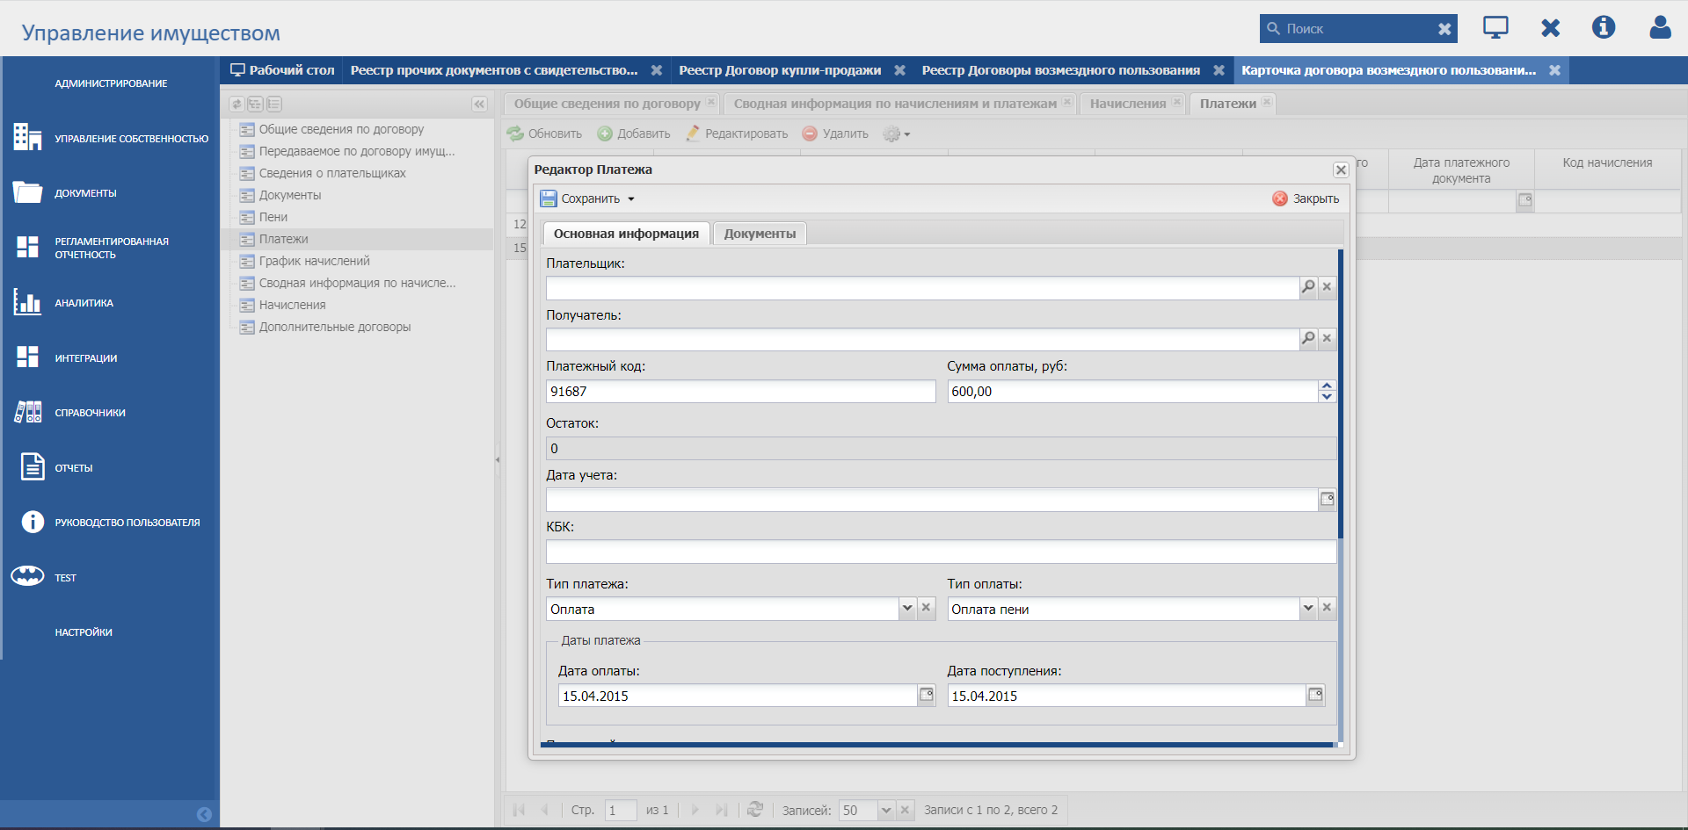Click the monitor icon in top header
Viewport: 1688px width, 830px height.
pyautogui.click(x=1495, y=28)
